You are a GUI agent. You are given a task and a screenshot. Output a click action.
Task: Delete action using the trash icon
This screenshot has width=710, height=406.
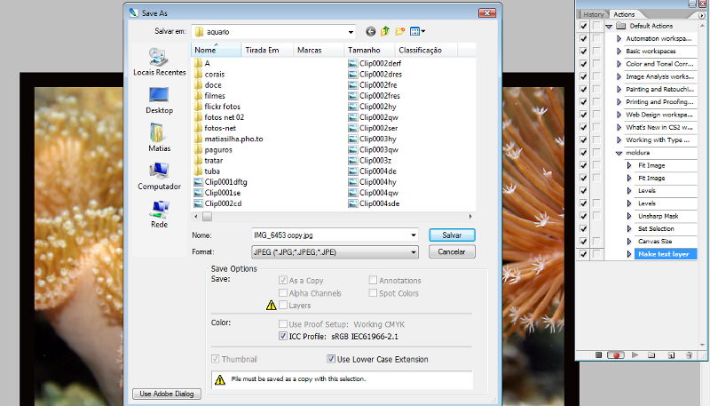coord(689,355)
